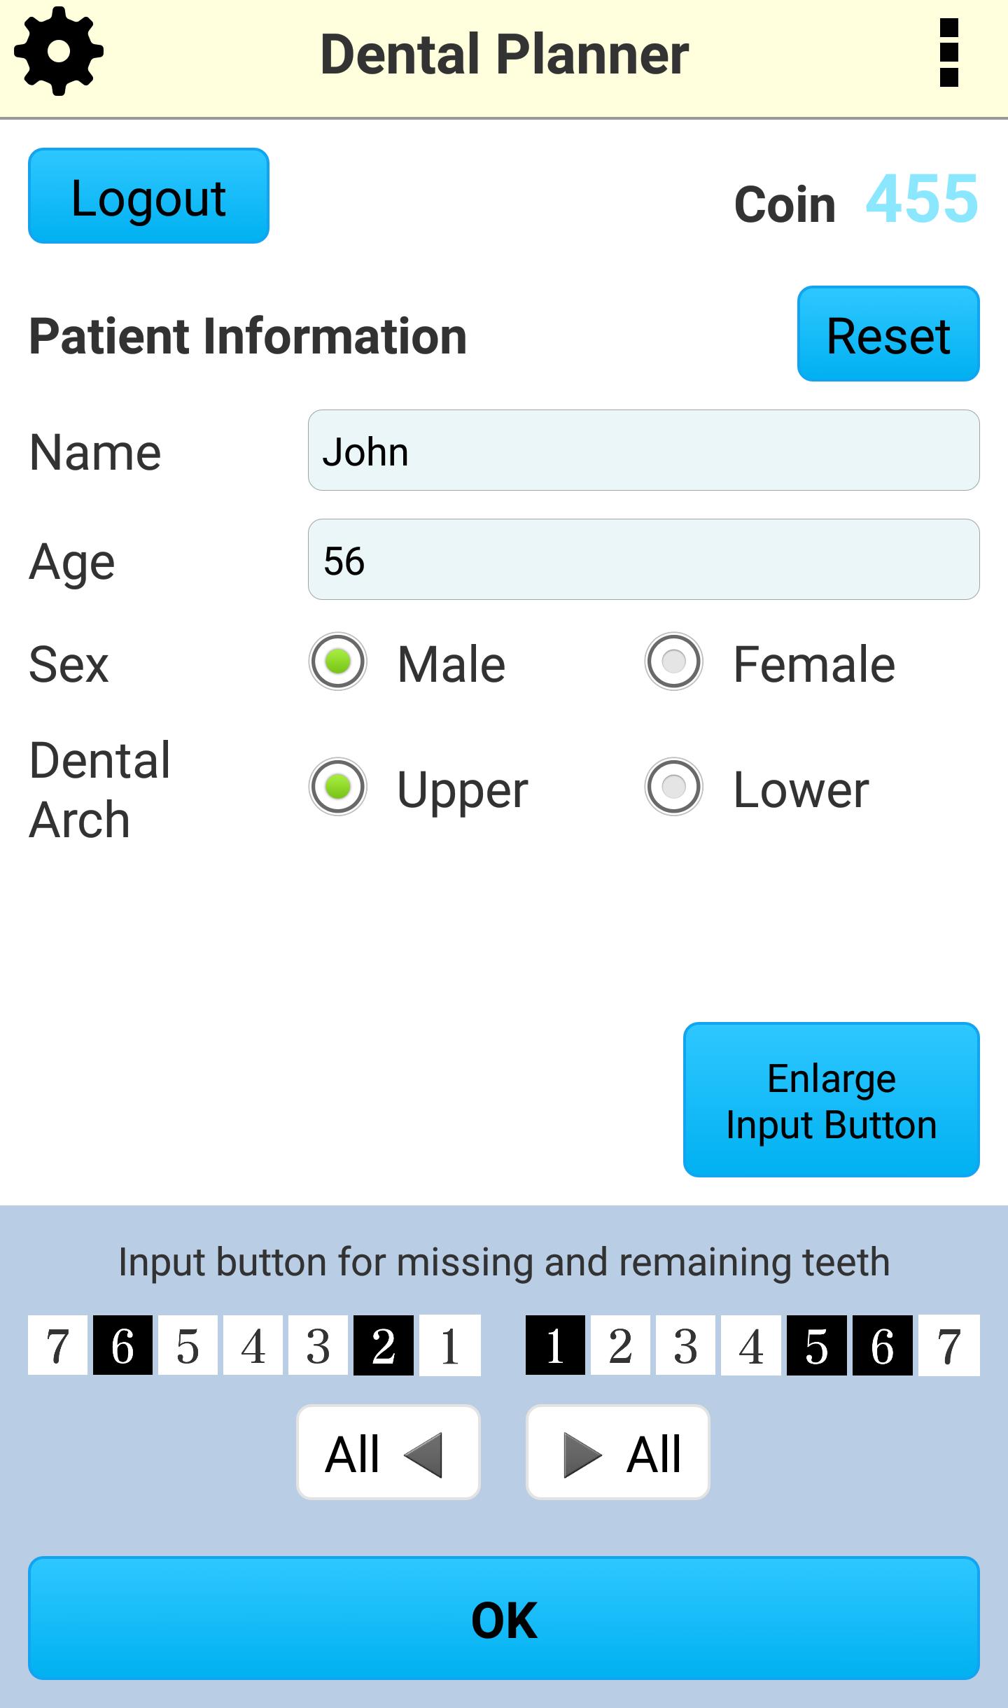This screenshot has height=1708, width=1008.
Task: Edit the patient Name field
Action: tap(643, 451)
